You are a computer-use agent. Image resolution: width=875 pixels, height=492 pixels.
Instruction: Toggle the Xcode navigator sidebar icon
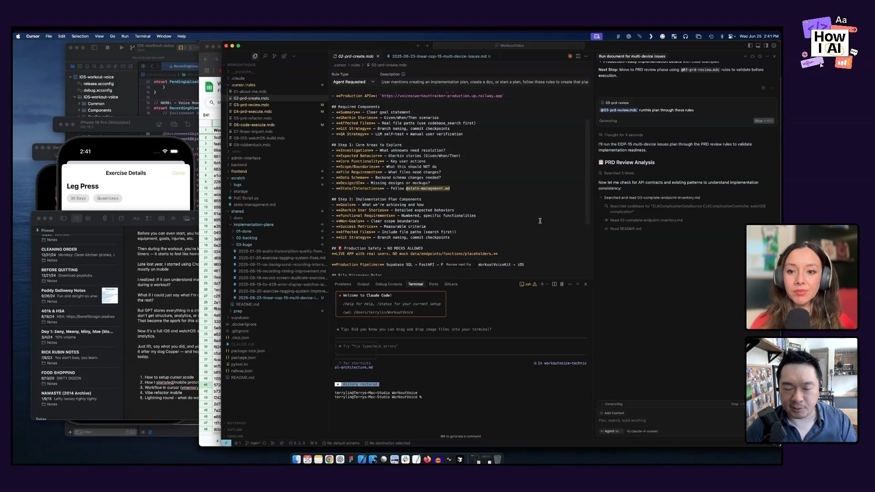click(94, 47)
